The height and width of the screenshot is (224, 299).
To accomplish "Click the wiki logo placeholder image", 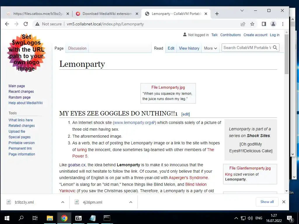I will 26,53.
